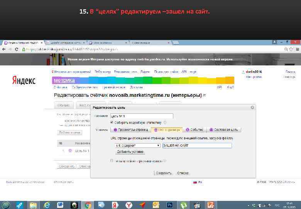Click the darlin2016 username link
Screen dimensions: 301x209
254,72
